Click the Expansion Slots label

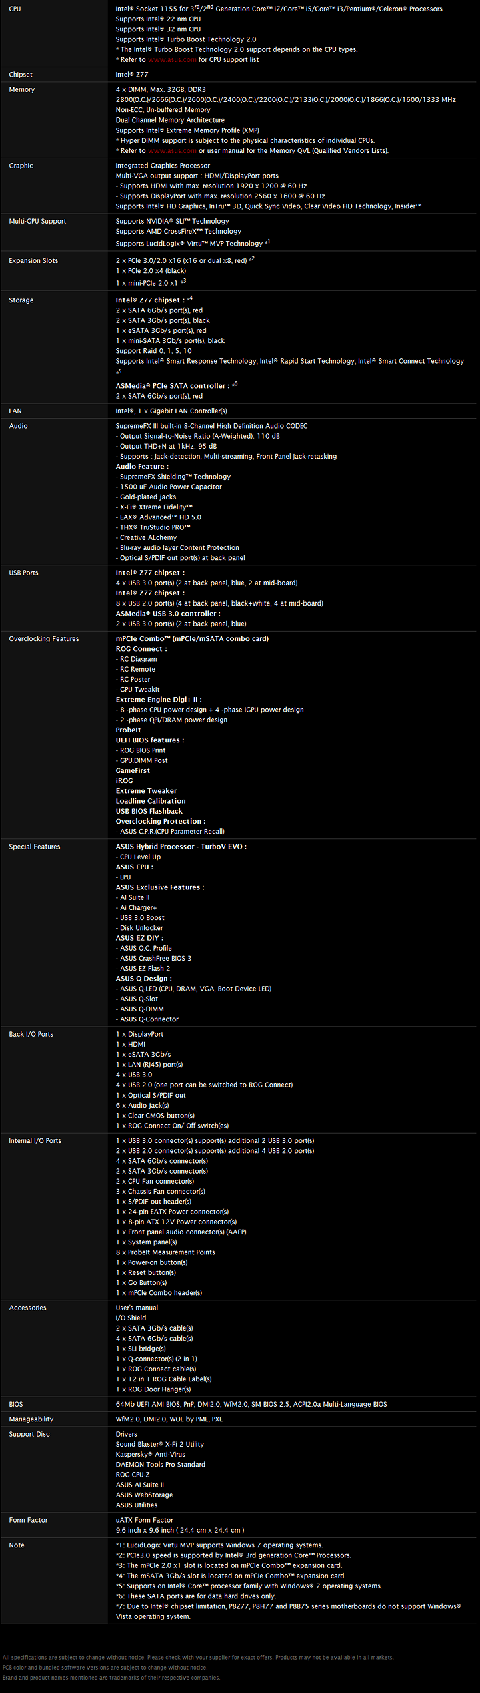point(33,261)
